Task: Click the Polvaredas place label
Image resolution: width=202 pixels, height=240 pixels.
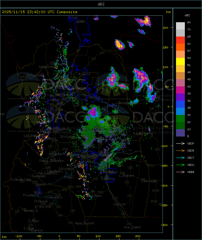Action: click(36, 75)
